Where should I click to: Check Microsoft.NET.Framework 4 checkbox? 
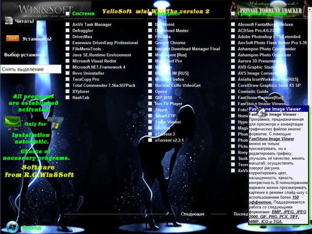pos(67,67)
